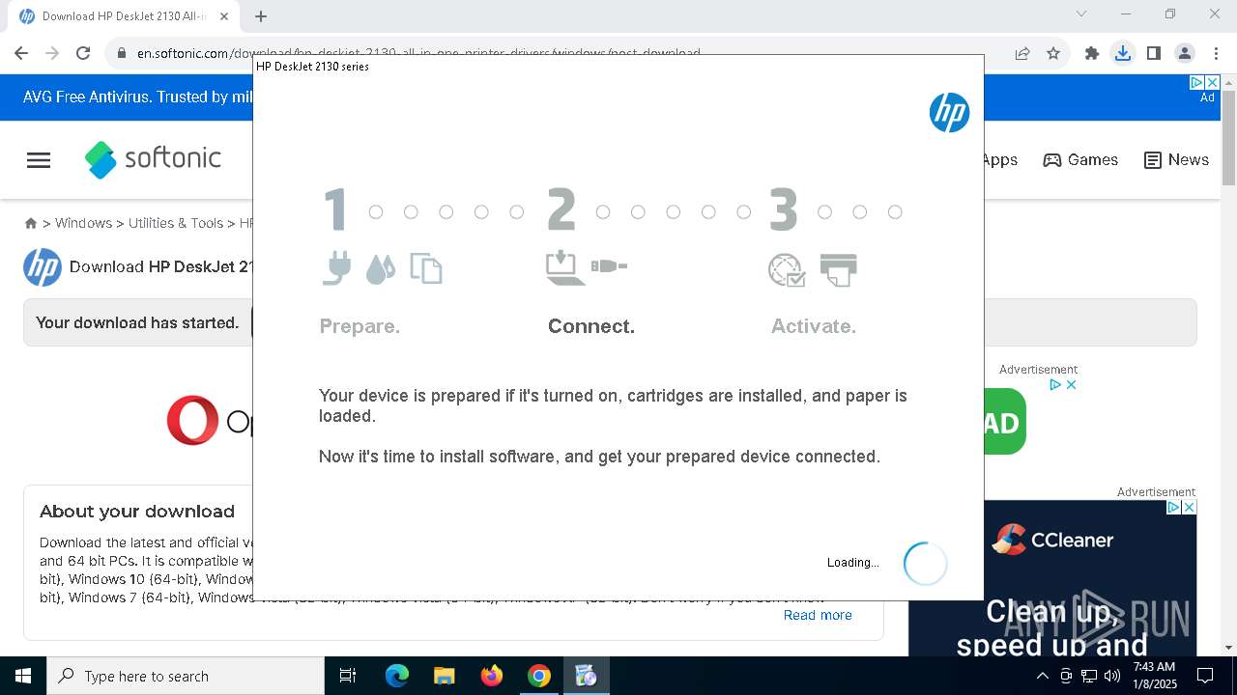Open File Explorer from the taskbar
Viewport: 1237px width, 695px height.
(x=445, y=676)
